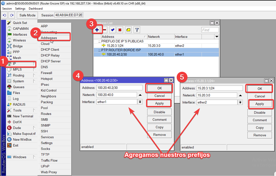Expand the ether1 Interface dropdown
The image size is (276, 176).
(140, 102)
